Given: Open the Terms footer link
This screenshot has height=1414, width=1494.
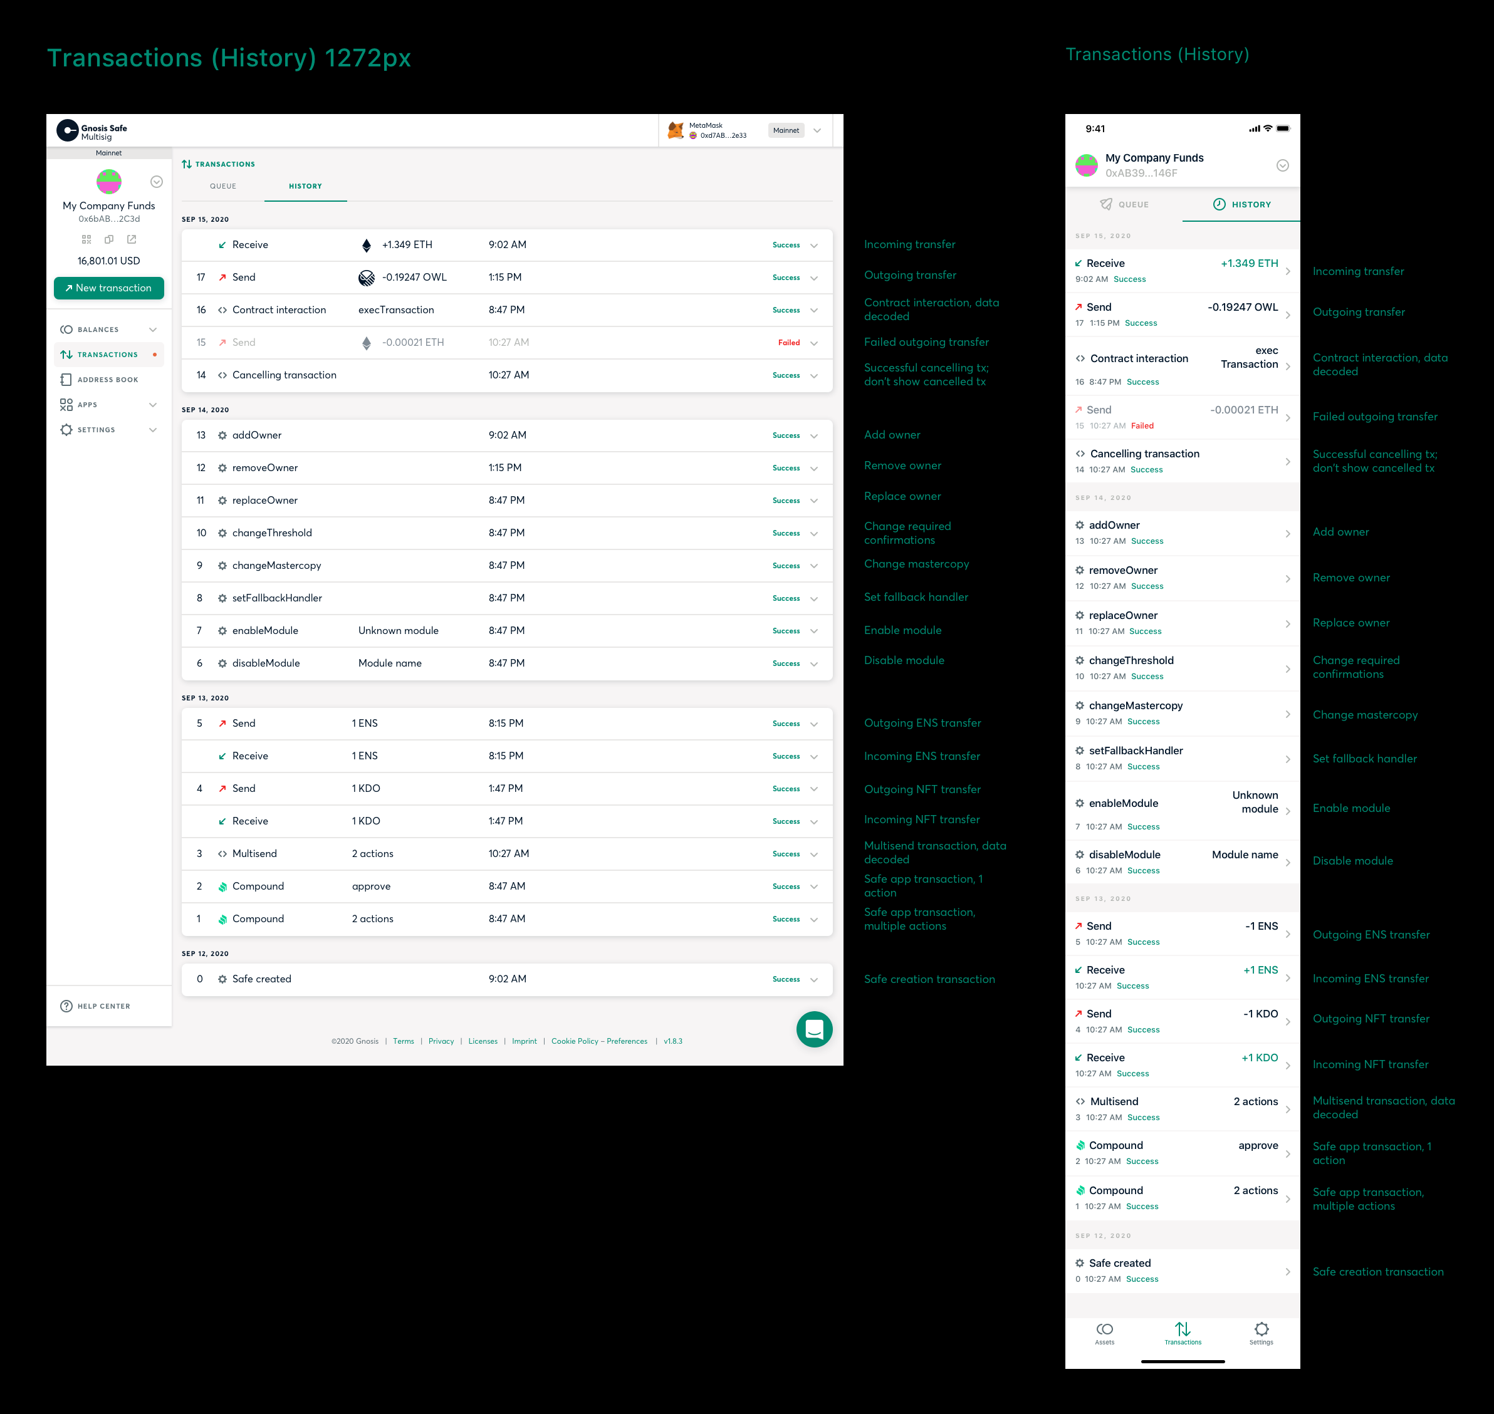Looking at the screenshot, I should click(x=404, y=1041).
